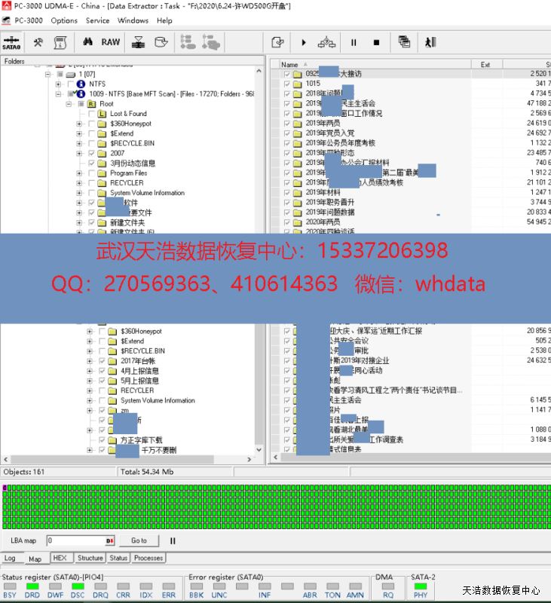This screenshot has width=551, height=603.
Task: Switch to the HEX tab
Action: (x=60, y=559)
